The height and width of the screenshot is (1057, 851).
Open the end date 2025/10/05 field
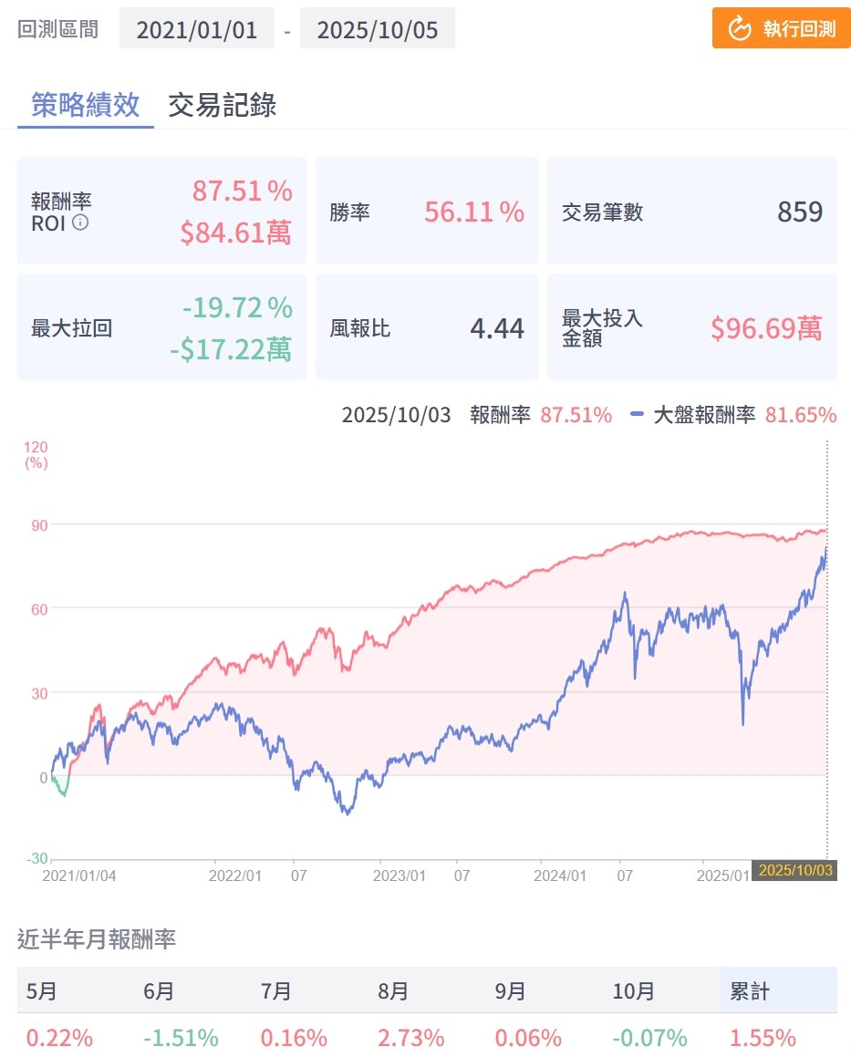click(x=377, y=30)
